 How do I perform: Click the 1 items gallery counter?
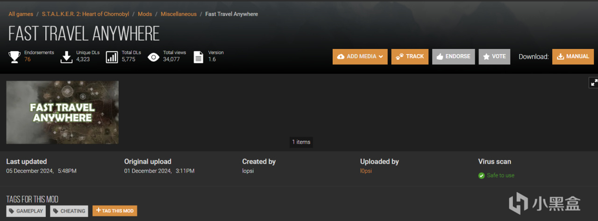coord(301,142)
